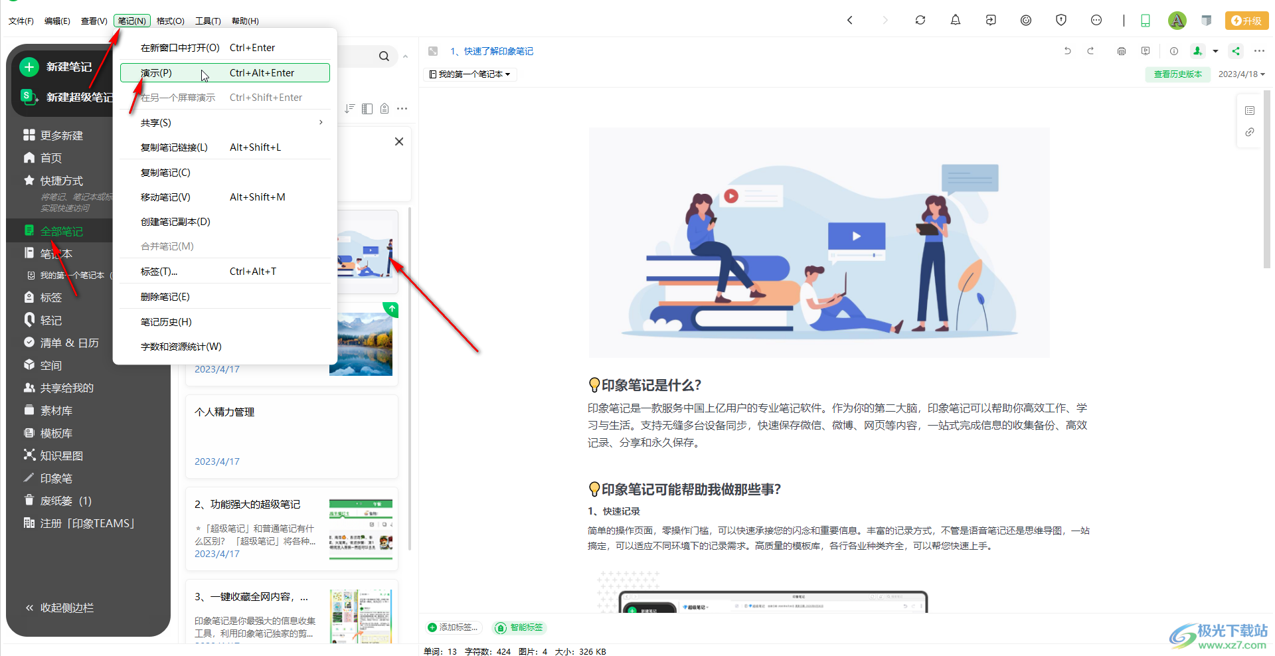1275x656 pixels.
Task: Click the orange 升级 upgrade button
Action: (x=1246, y=21)
